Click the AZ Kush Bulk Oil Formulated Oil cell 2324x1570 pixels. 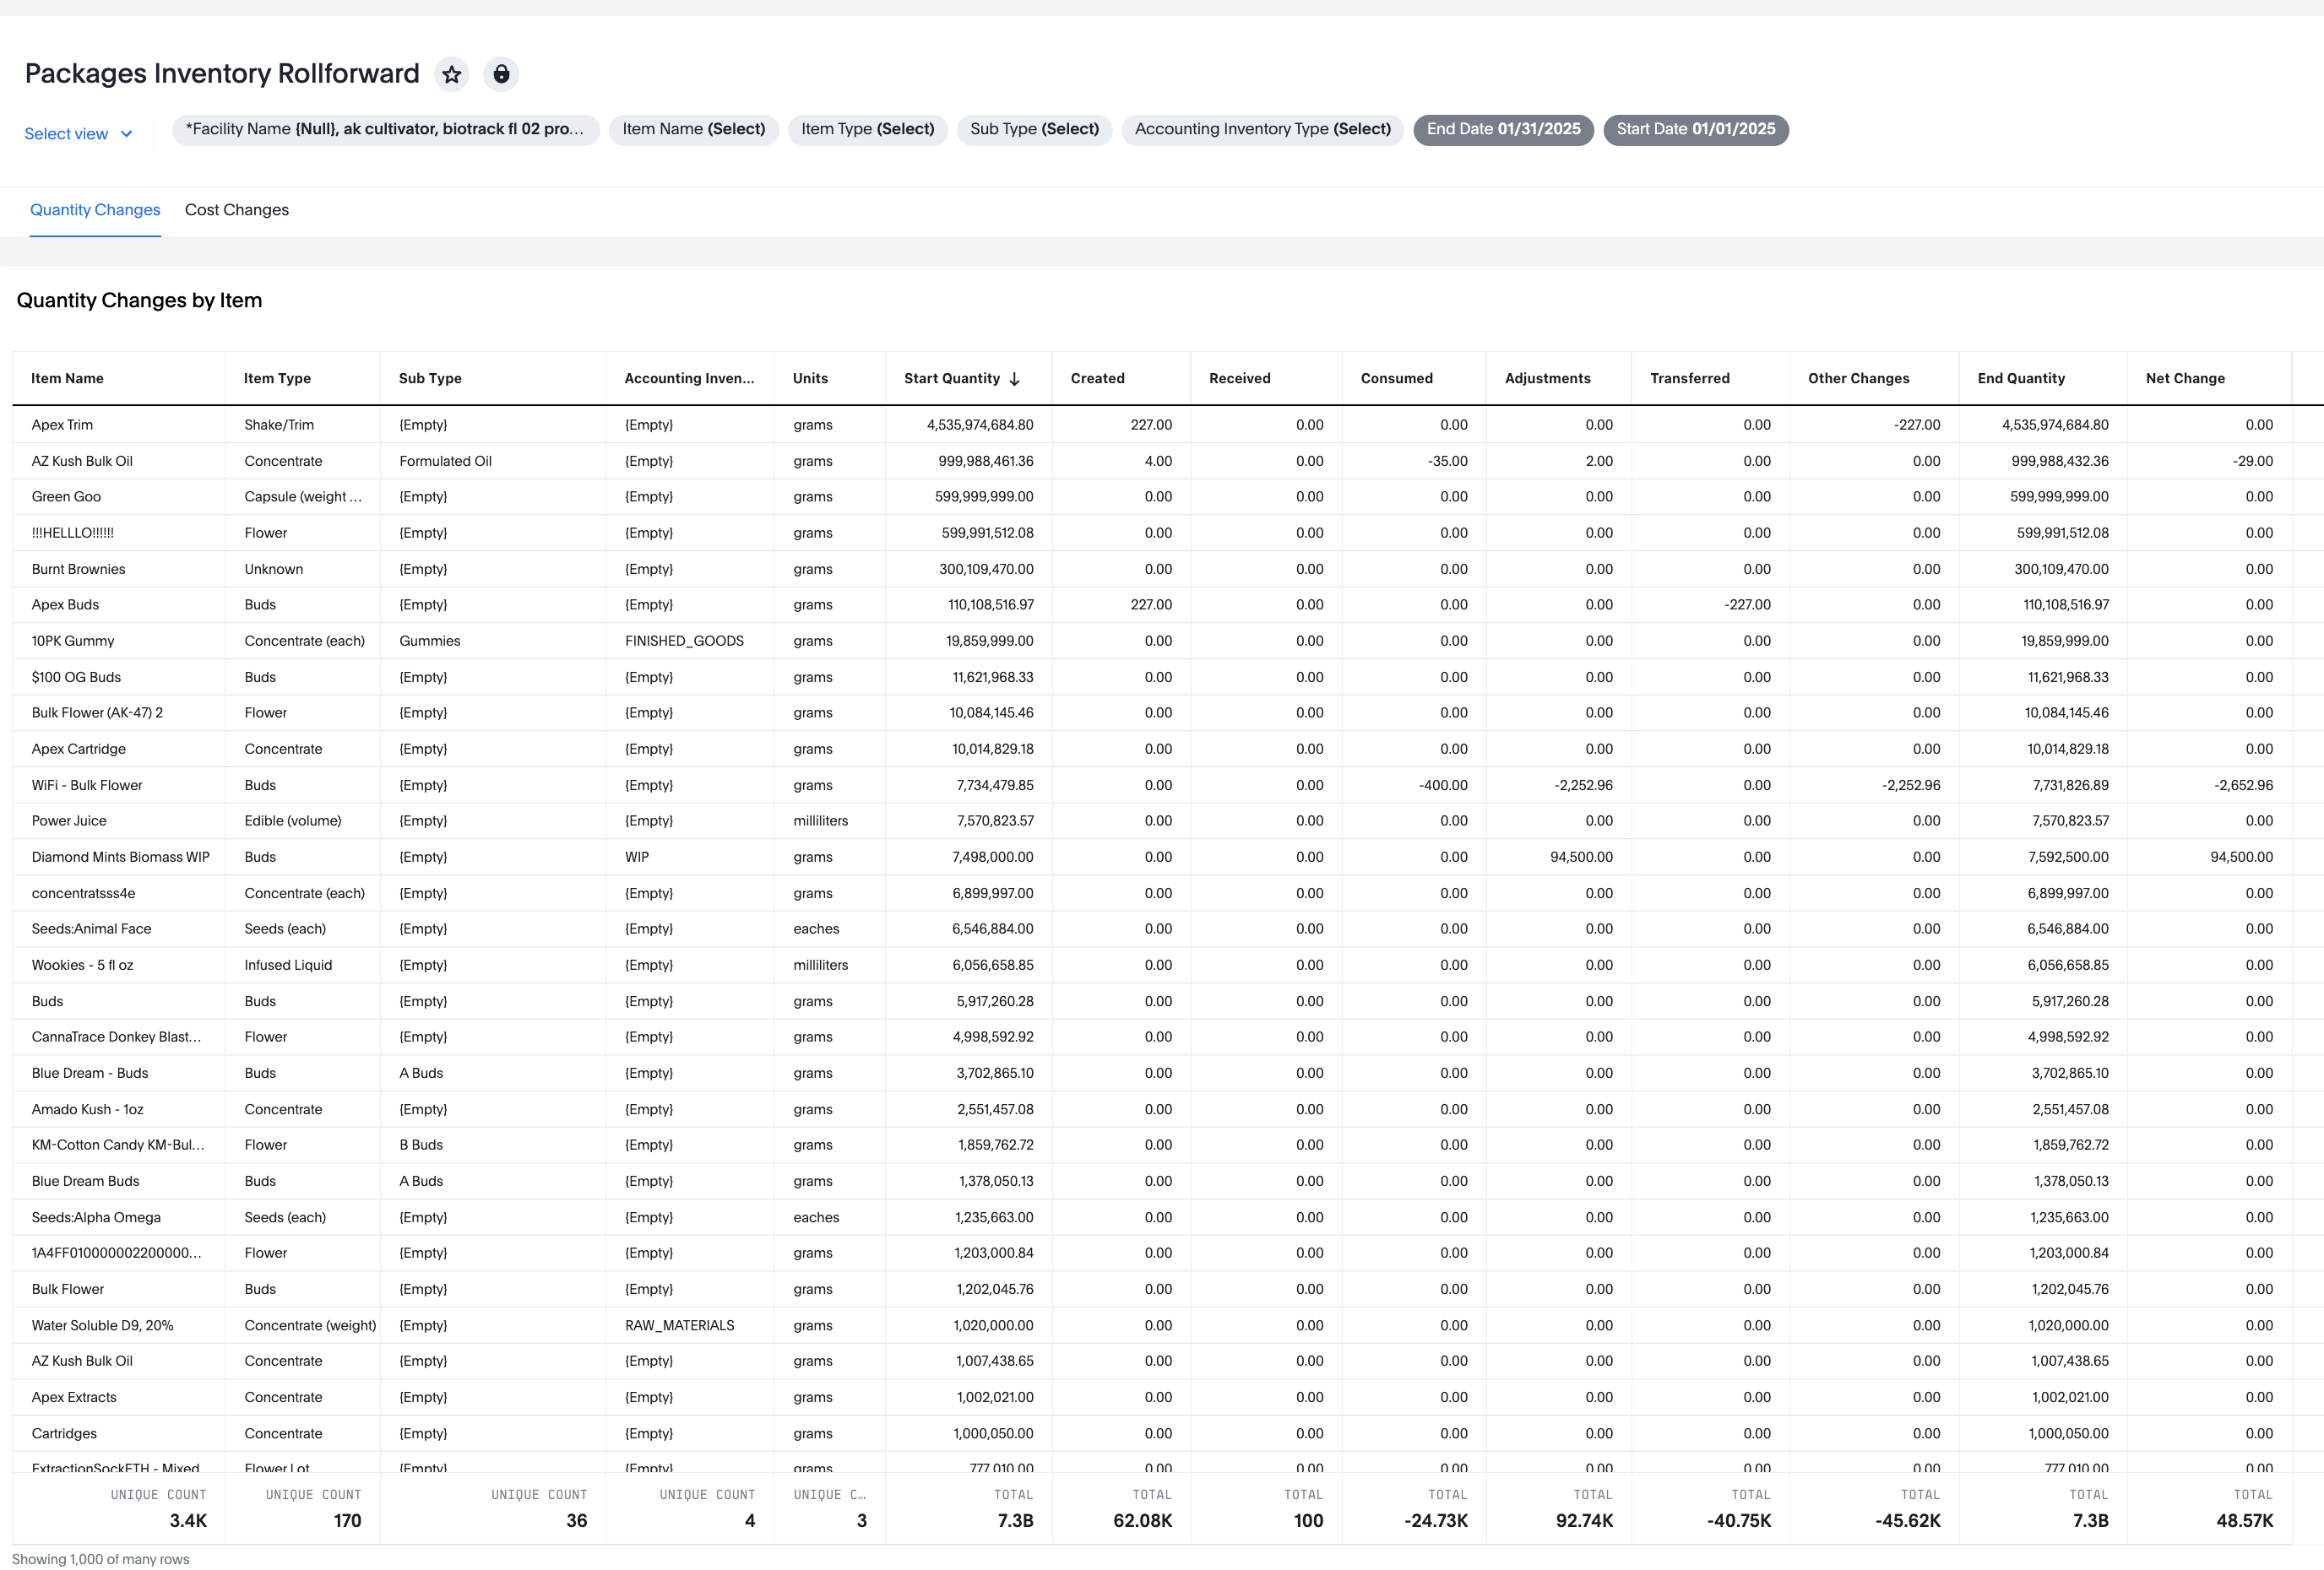[493, 462]
